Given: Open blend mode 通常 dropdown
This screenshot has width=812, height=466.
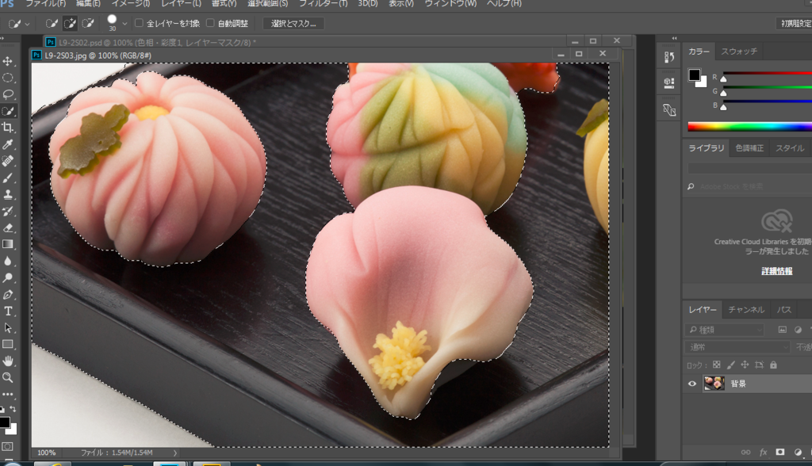Looking at the screenshot, I should [x=737, y=347].
